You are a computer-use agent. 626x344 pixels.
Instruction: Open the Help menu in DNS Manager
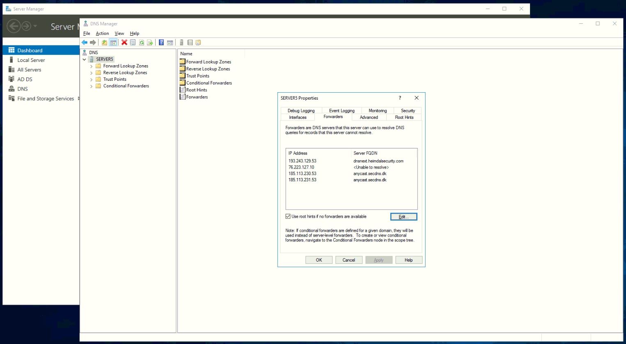click(x=135, y=34)
